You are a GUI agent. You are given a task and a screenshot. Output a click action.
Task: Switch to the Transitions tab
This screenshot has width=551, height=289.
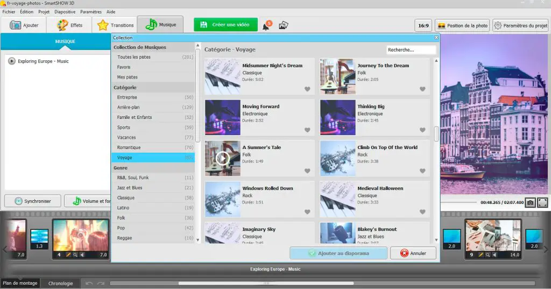tap(115, 25)
